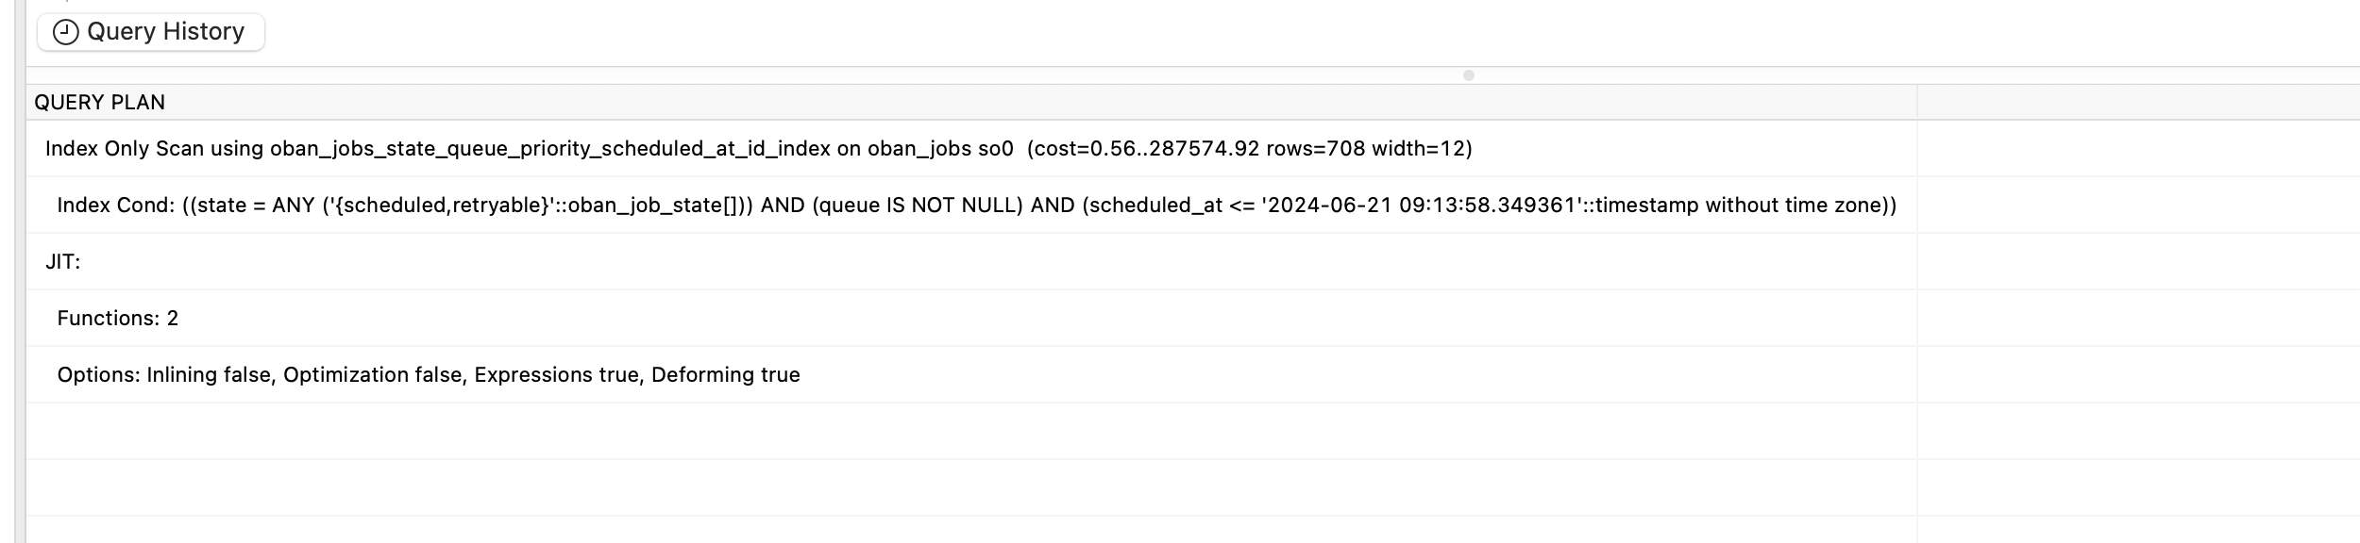The width and height of the screenshot is (2360, 543).
Task: Select the Functions: 2 result row
Action: click(x=971, y=318)
